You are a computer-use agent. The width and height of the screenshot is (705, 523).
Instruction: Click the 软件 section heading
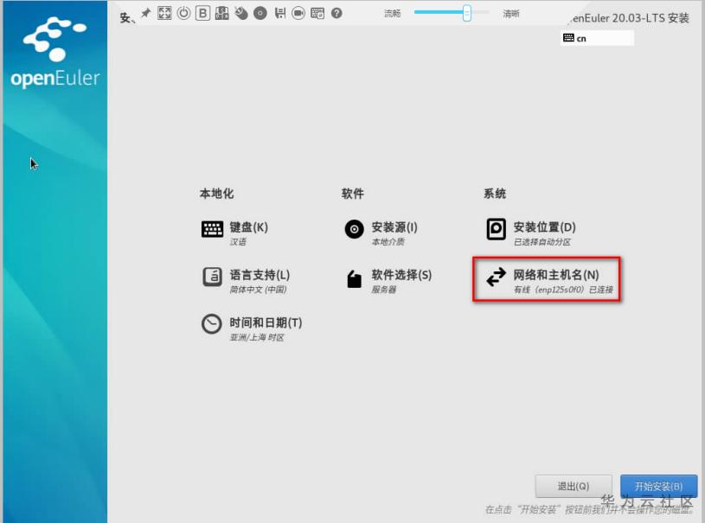point(353,194)
